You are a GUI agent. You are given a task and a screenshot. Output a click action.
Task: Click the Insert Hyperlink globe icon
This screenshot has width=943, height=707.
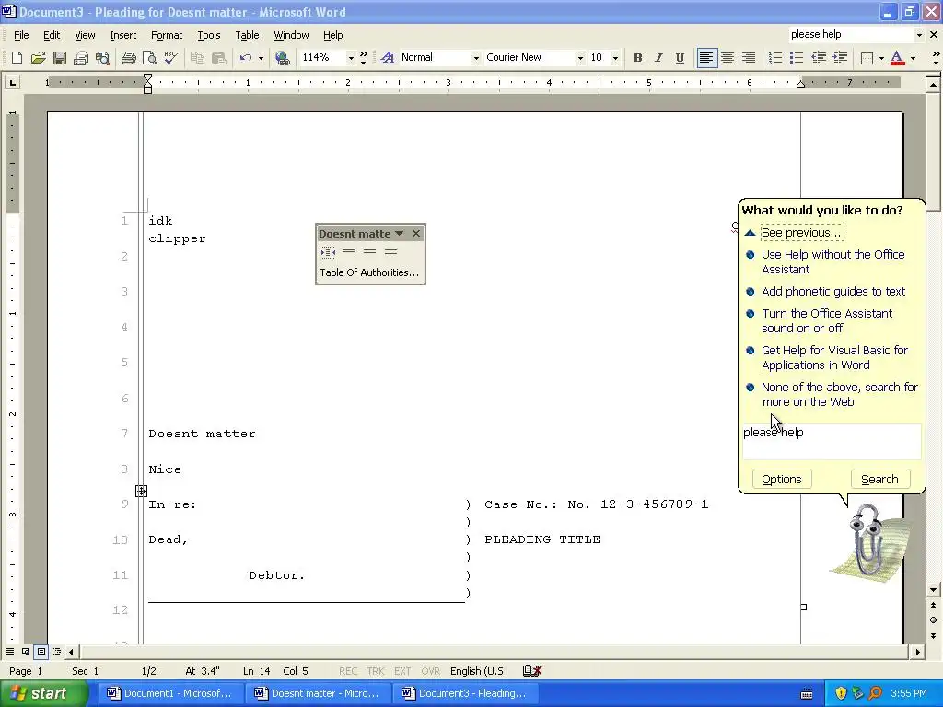pyautogui.click(x=282, y=58)
